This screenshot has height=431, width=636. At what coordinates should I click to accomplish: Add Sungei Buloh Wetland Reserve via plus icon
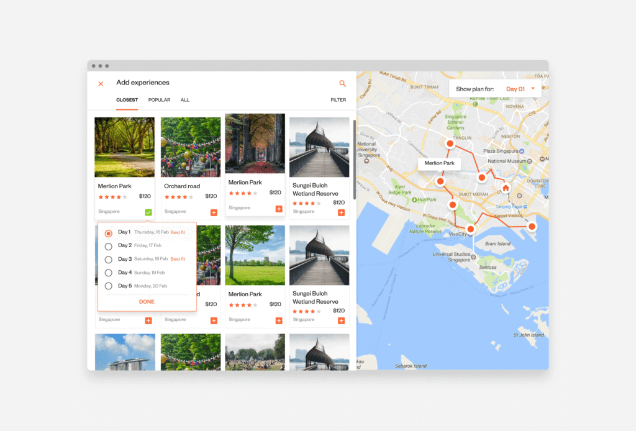click(x=341, y=212)
